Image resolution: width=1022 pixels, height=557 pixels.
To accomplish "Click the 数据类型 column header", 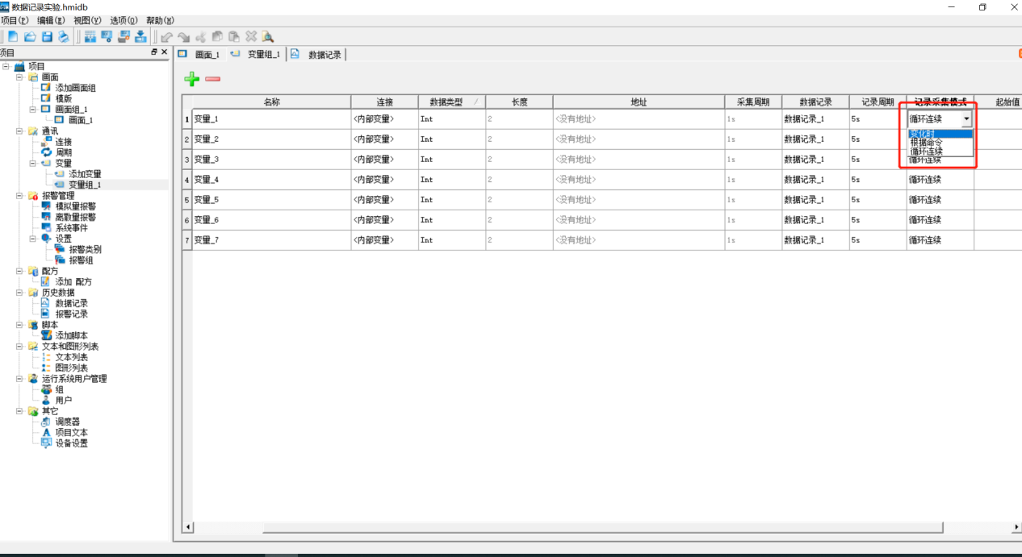I will [452, 102].
